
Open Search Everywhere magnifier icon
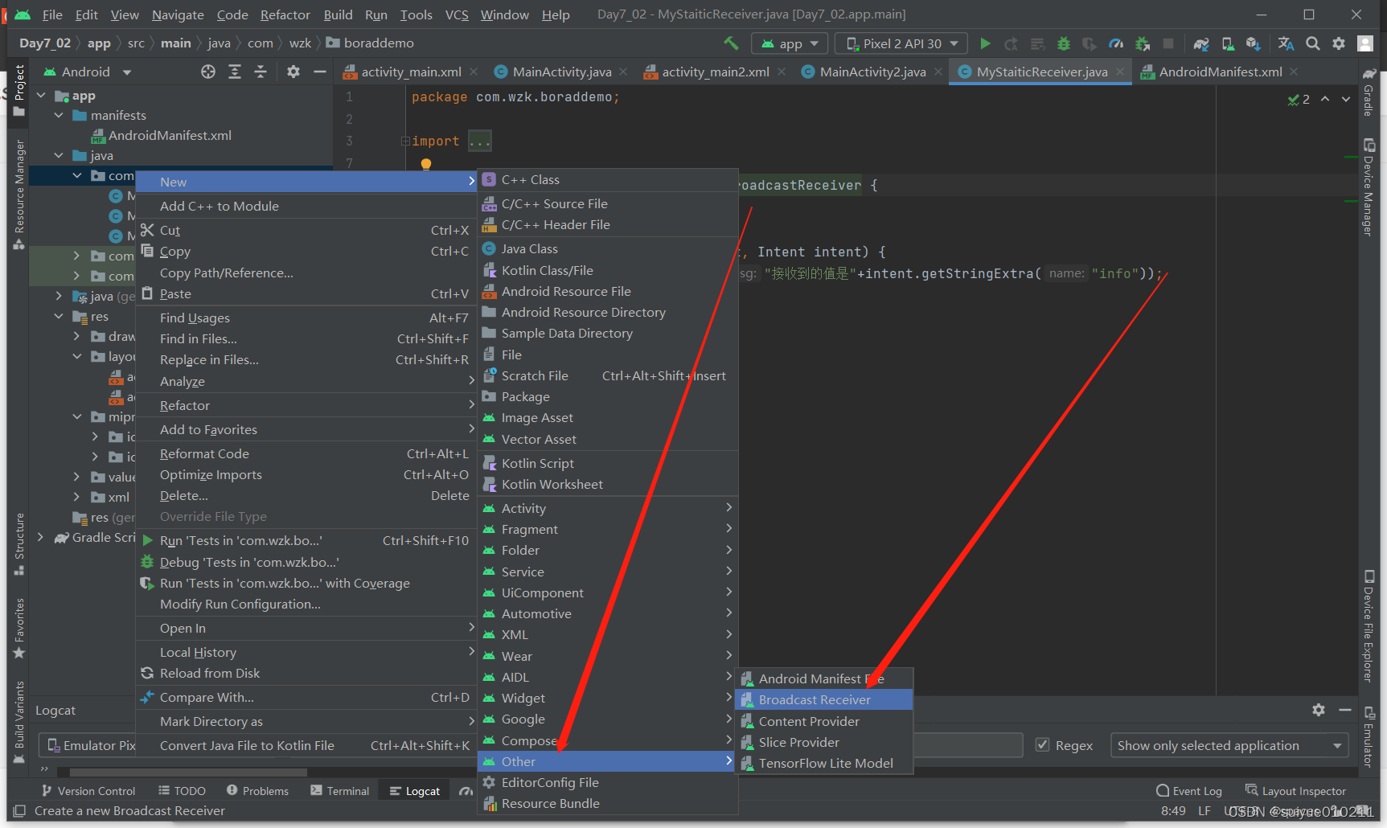click(1313, 43)
